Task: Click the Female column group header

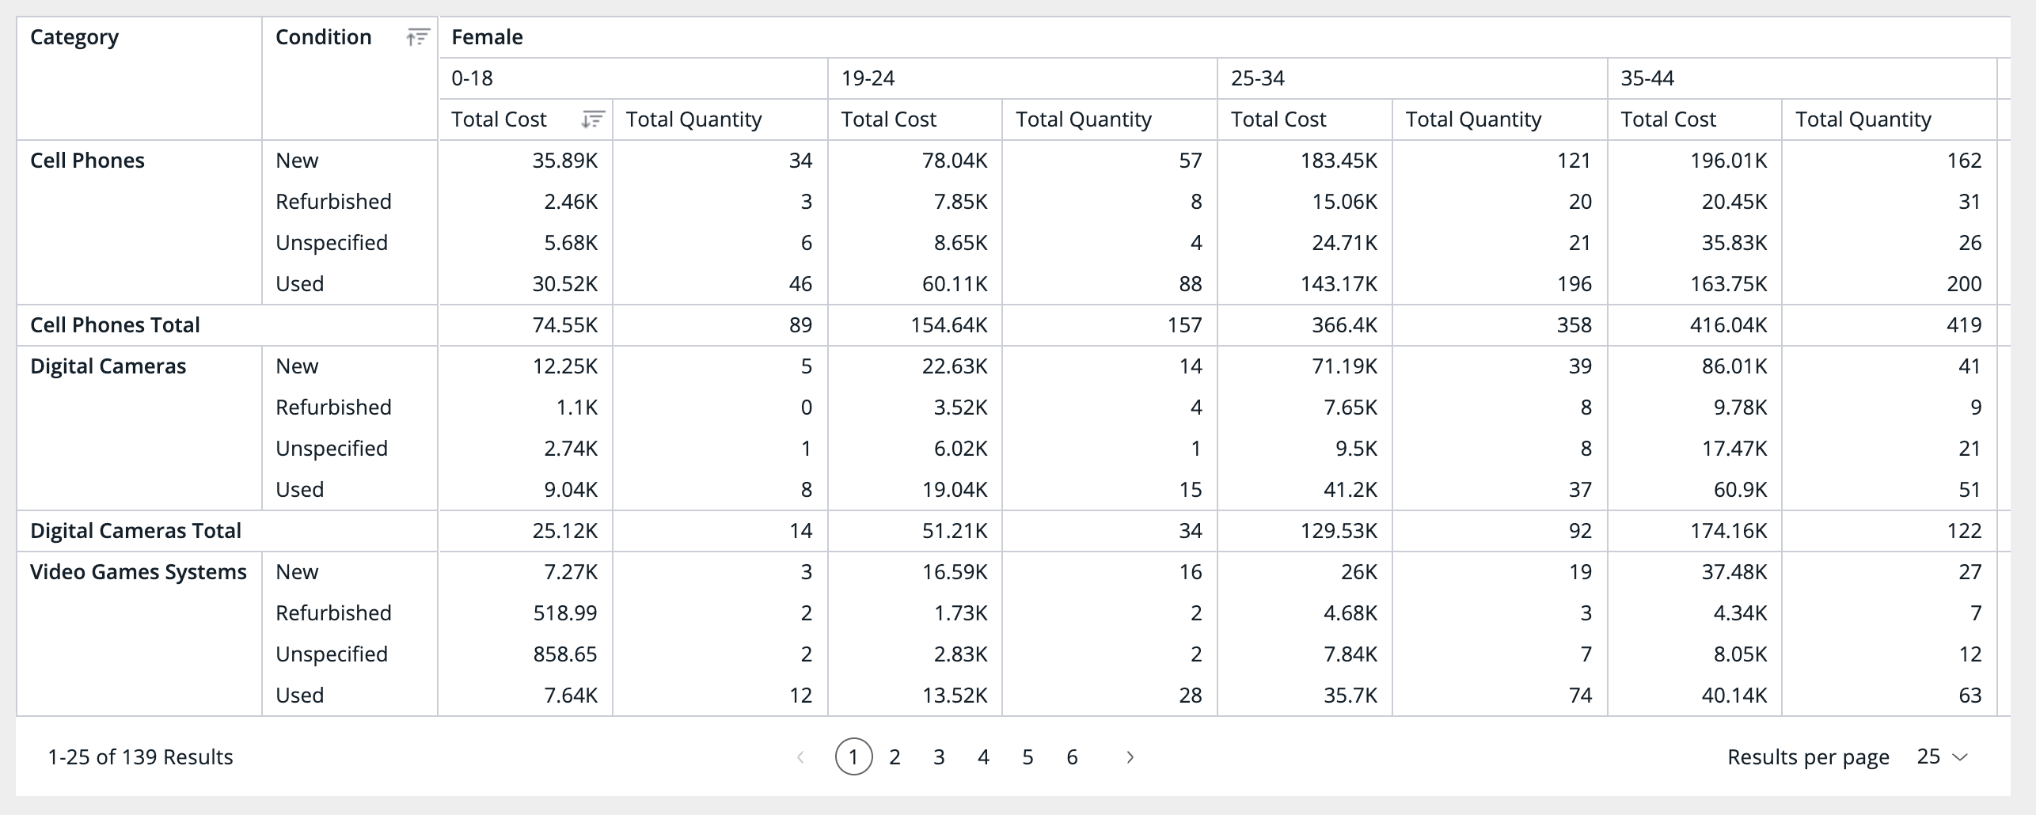Action: 487,37
